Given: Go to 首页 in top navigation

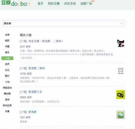Looking at the screenshot, I should pos(41,4).
